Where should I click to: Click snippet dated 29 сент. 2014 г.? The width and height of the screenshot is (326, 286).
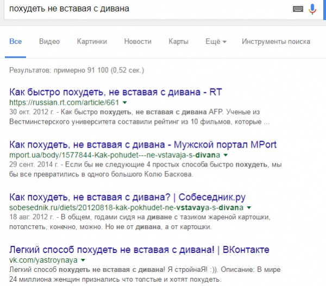pyautogui.click(x=145, y=169)
